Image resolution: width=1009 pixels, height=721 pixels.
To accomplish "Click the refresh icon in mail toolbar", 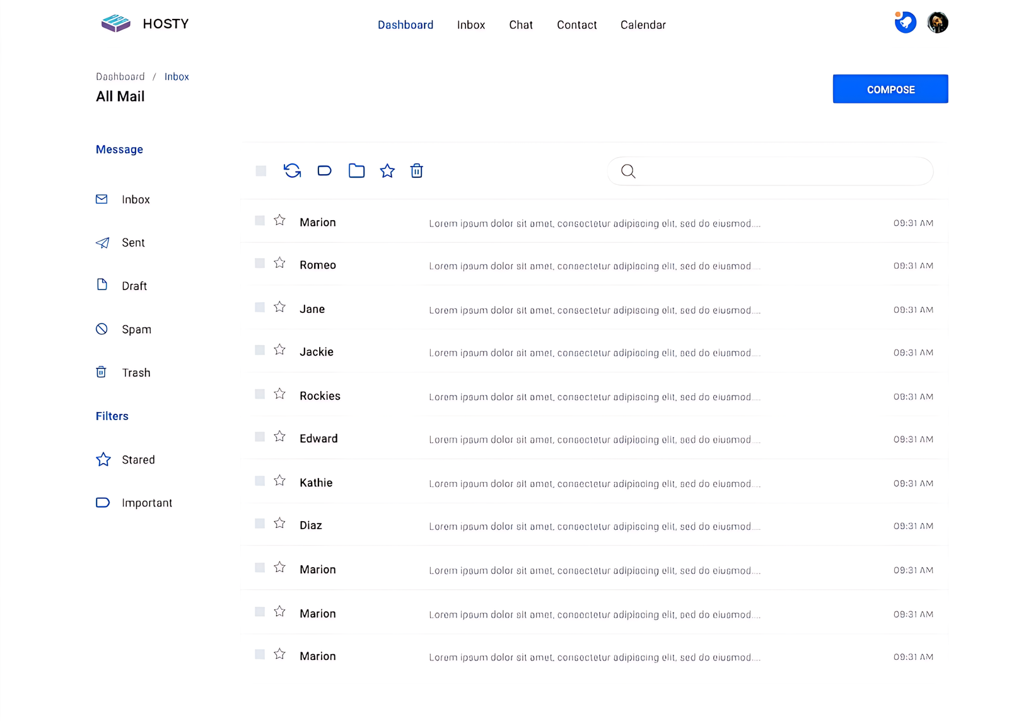I will coord(292,171).
